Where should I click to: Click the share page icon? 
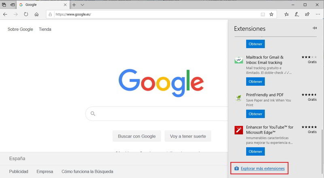307,14
